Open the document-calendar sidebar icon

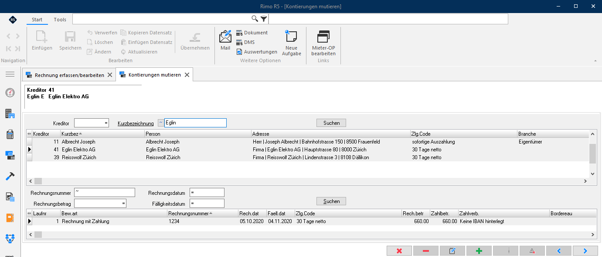[10, 197]
